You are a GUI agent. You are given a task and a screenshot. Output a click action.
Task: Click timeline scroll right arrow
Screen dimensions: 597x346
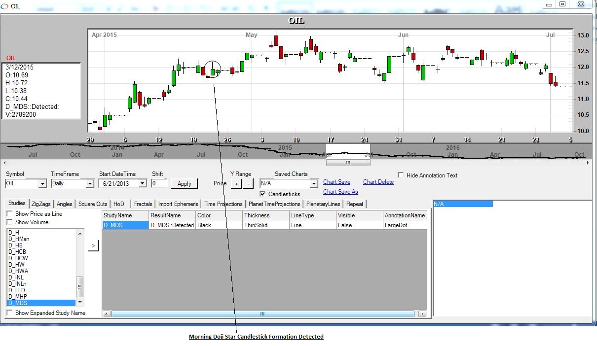click(588, 162)
